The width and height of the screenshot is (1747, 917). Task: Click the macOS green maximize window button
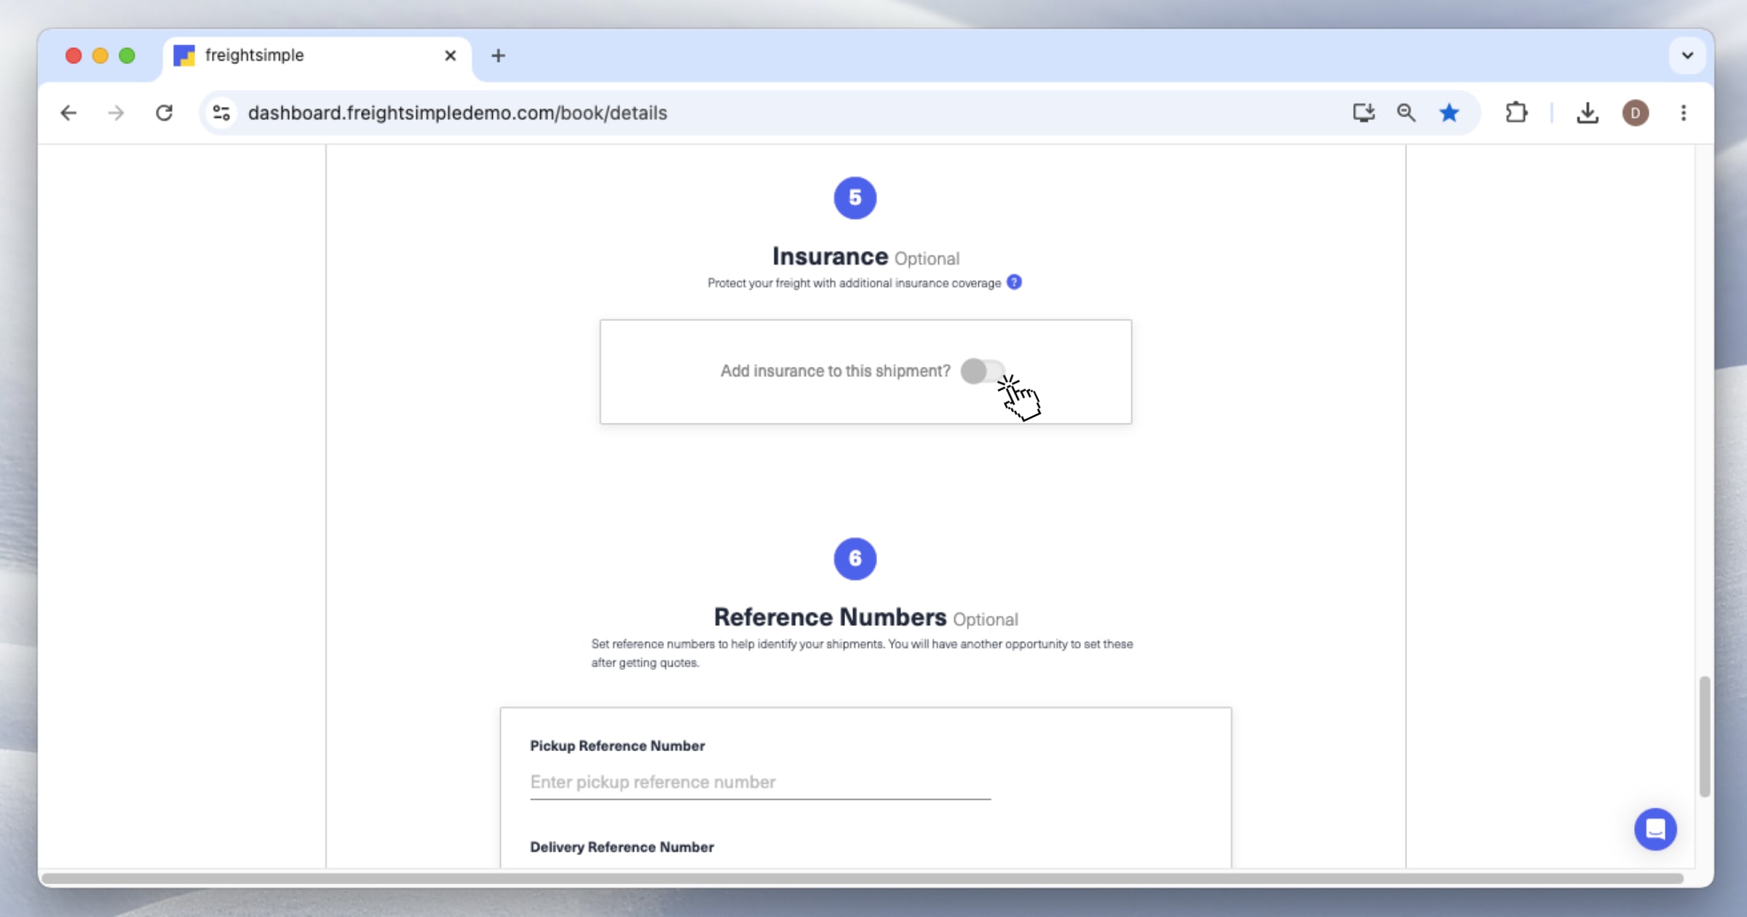coord(127,55)
